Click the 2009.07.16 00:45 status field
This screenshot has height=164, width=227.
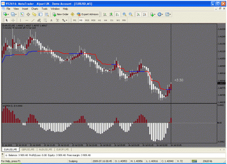pos(102,161)
